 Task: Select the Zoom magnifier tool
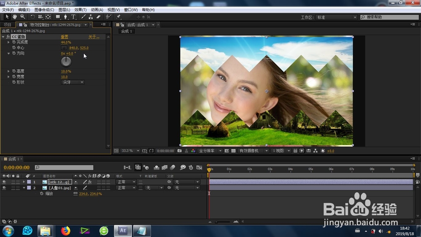(23, 17)
